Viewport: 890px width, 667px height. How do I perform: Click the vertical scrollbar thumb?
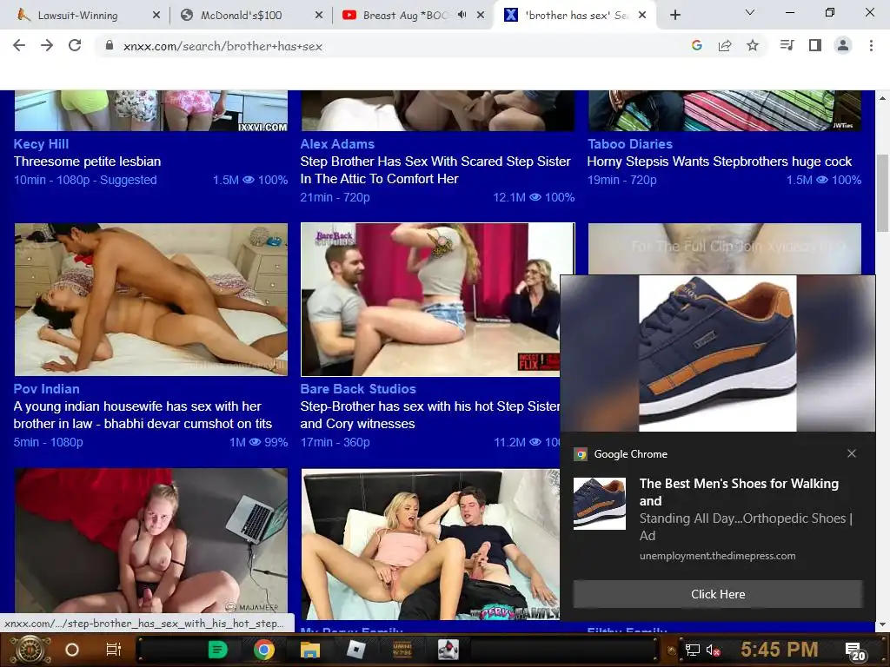tap(883, 193)
